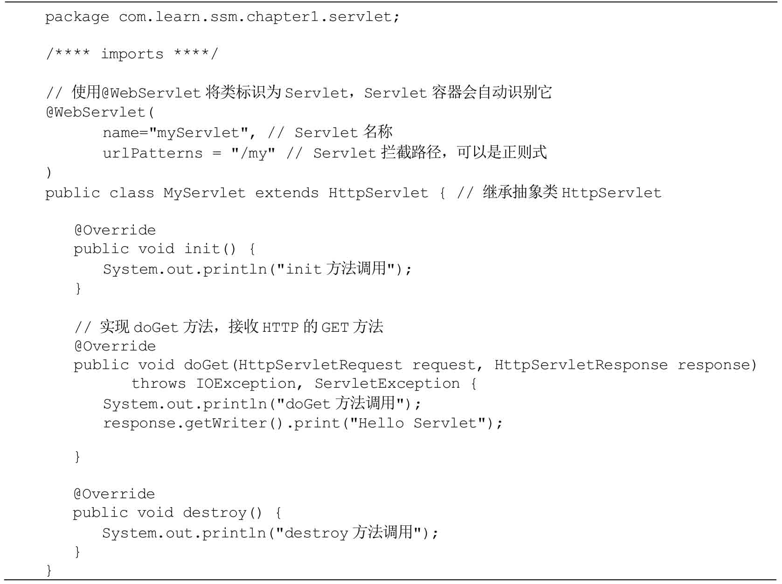Viewport: 782px width, 584px height.
Task: Click the println "doGet 方法调用" statement
Action: click(262, 404)
